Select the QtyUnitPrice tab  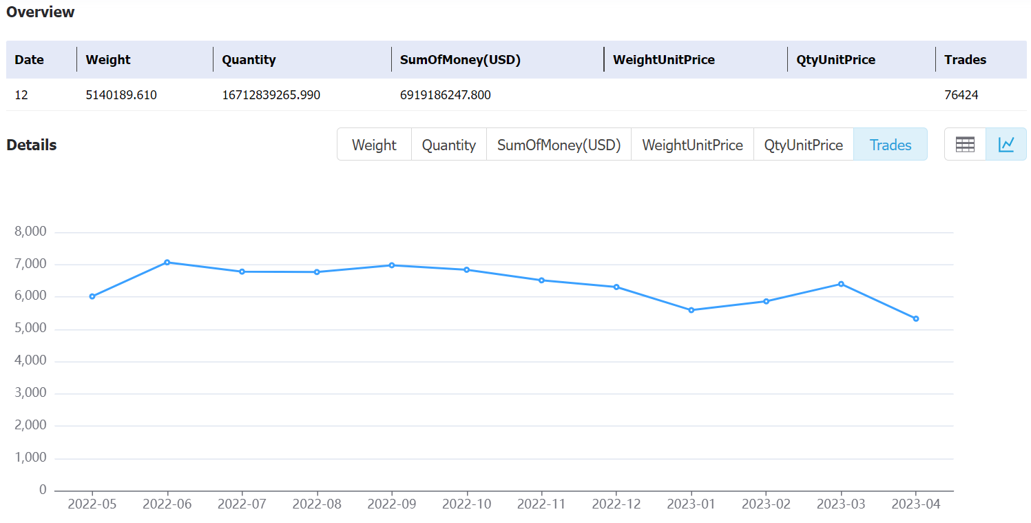point(804,145)
